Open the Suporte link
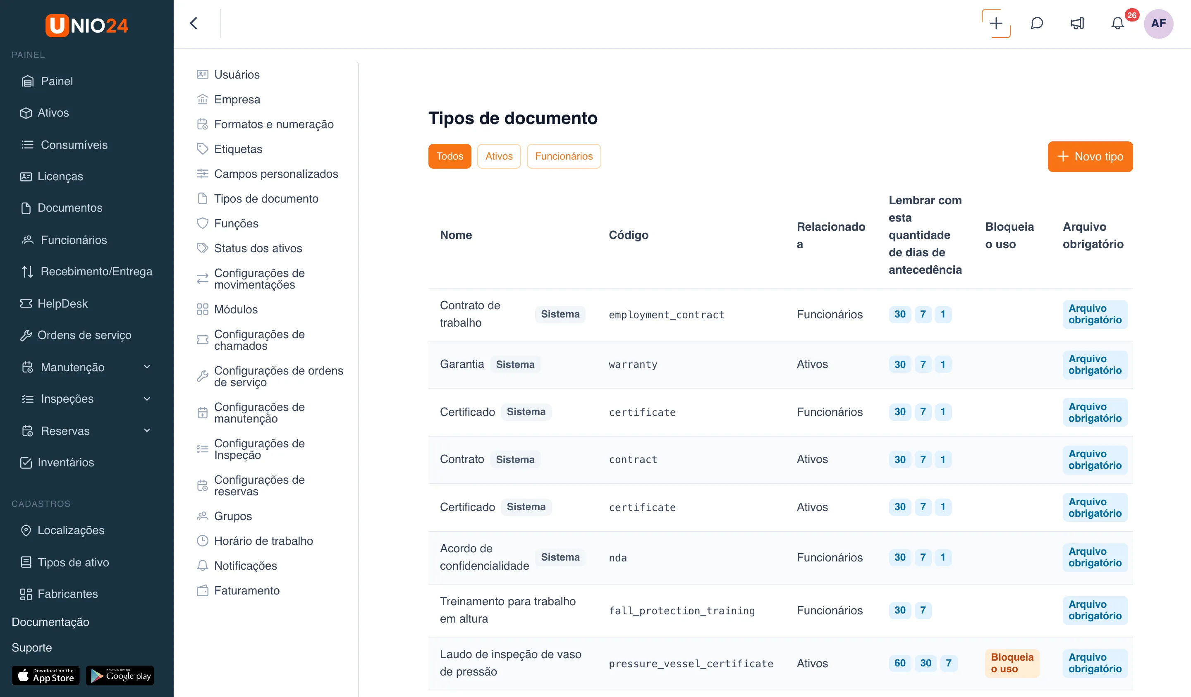This screenshot has width=1191, height=697. tap(32, 647)
